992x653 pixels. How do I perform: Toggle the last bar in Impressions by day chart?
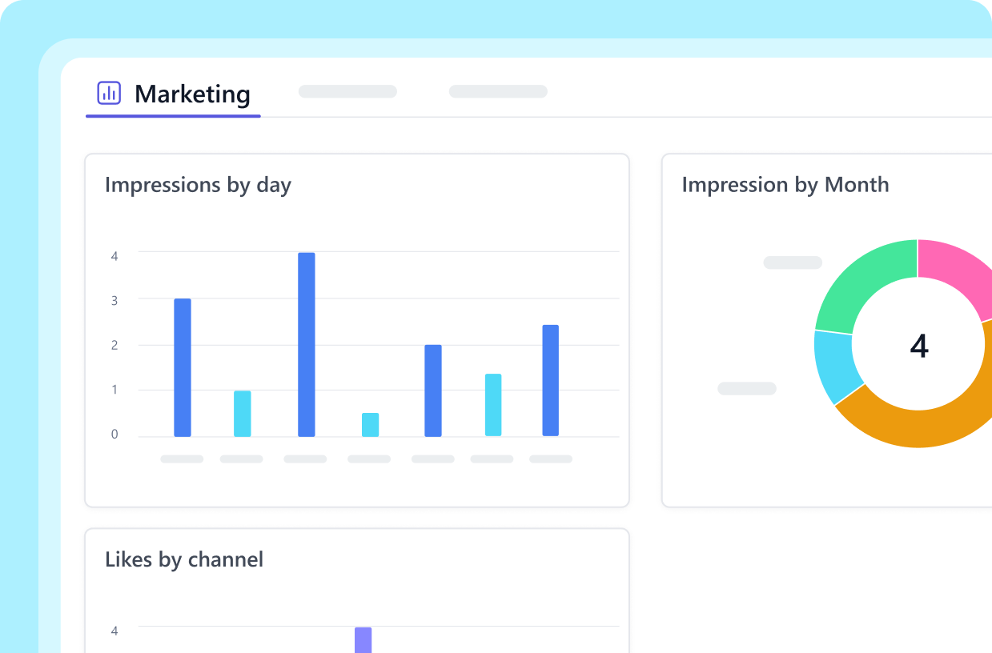(x=550, y=380)
